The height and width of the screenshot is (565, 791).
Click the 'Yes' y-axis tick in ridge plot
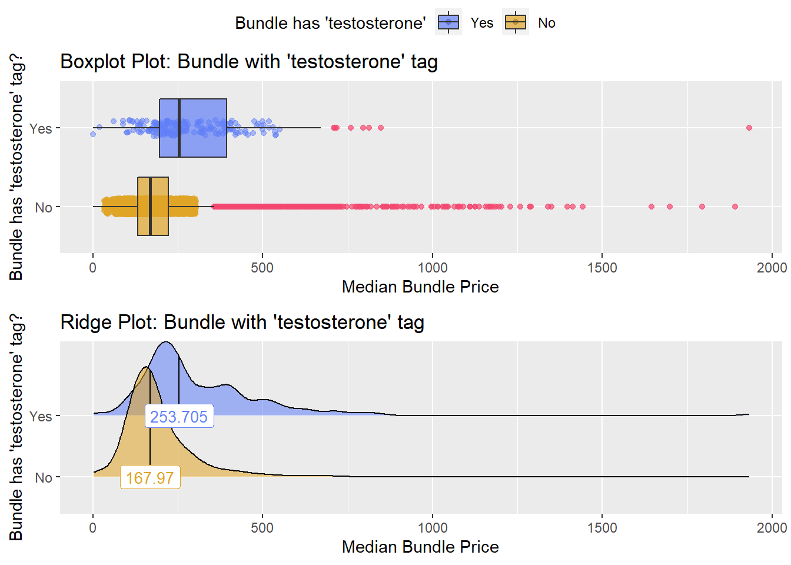pyautogui.click(x=41, y=416)
